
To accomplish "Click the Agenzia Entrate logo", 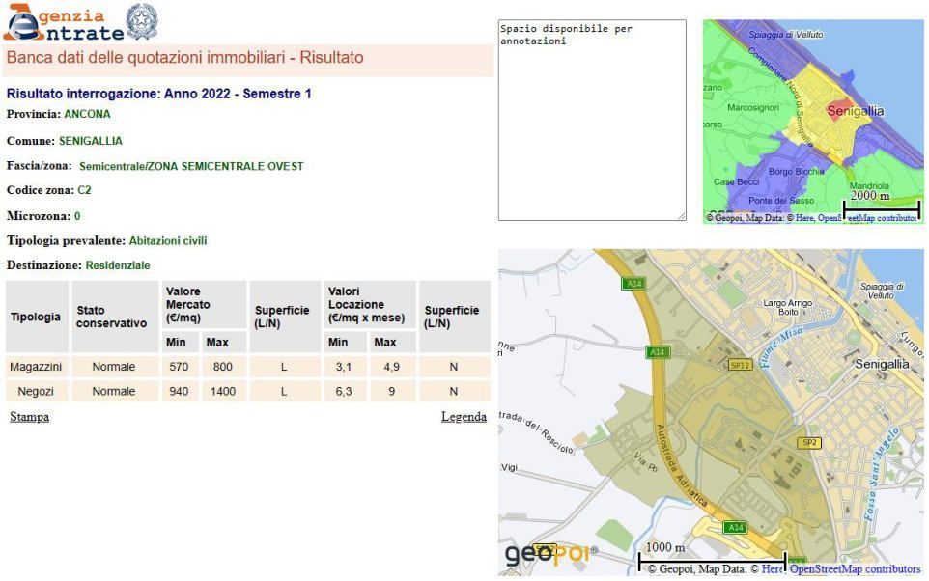I will [x=64, y=22].
